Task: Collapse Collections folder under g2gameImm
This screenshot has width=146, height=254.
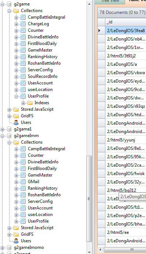Action: 9,143
